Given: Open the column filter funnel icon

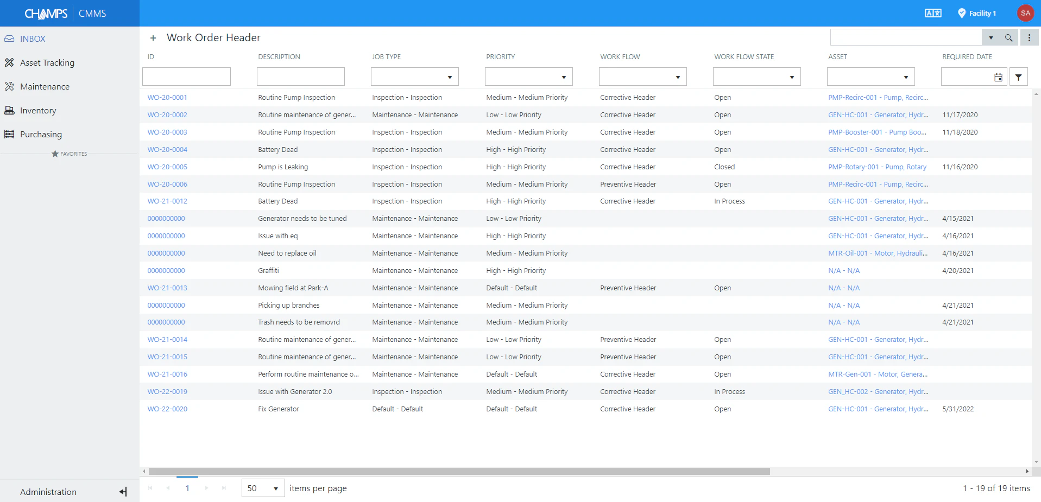Looking at the screenshot, I should pyautogui.click(x=1018, y=77).
